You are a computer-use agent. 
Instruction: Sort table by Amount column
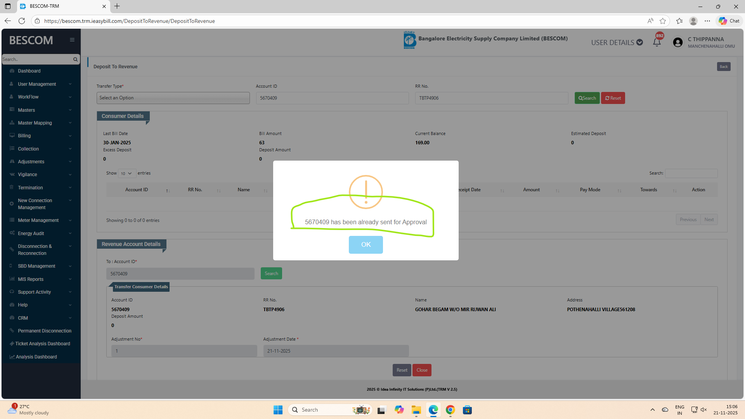531,190
